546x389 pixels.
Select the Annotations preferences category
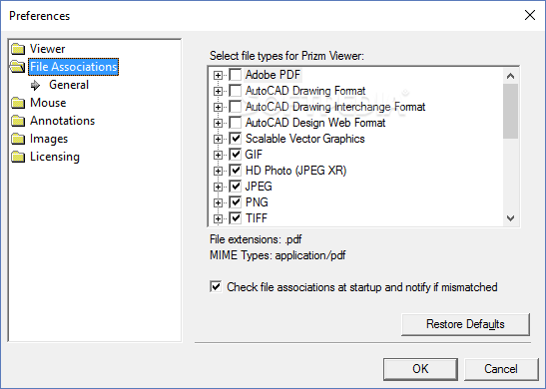[62, 121]
